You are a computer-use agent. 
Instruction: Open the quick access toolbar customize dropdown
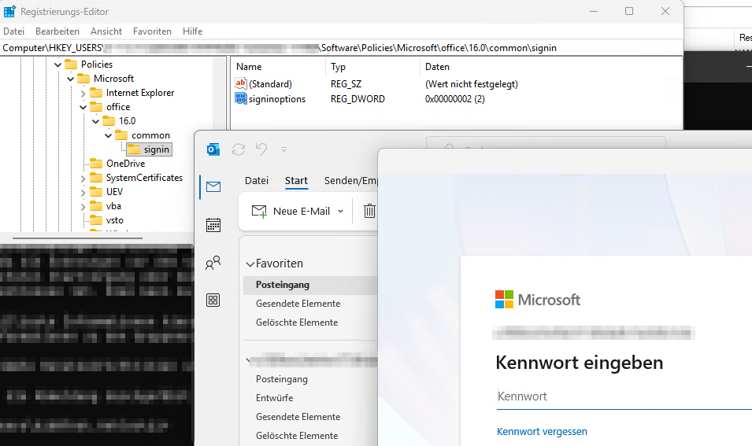coord(283,149)
